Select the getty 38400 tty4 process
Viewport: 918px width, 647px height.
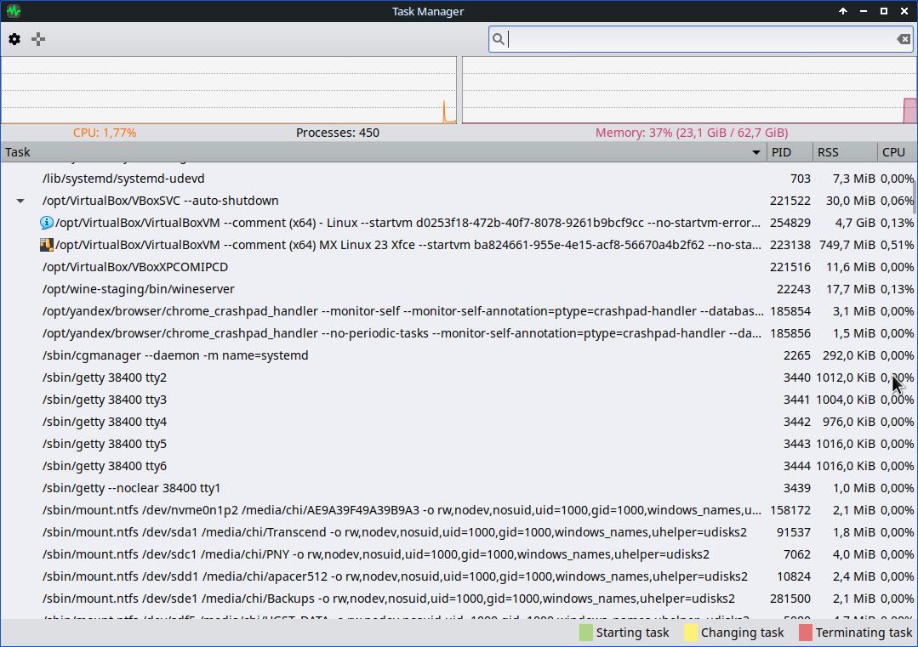tap(457, 422)
